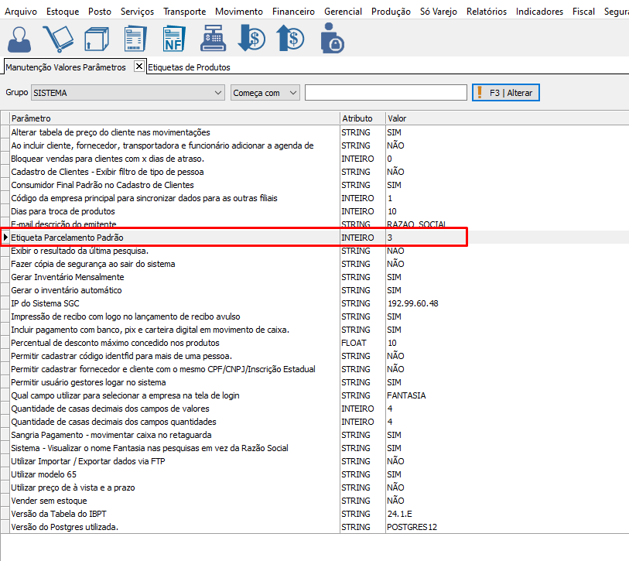This screenshot has width=629, height=561.
Task: Click the search text field
Action: (x=385, y=93)
